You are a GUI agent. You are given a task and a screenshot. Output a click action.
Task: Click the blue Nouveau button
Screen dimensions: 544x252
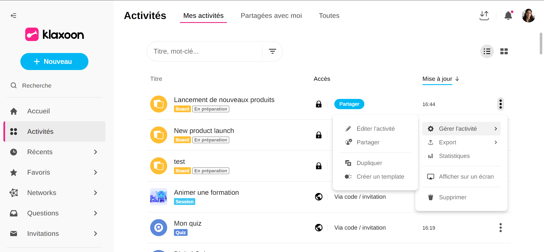[54, 62]
